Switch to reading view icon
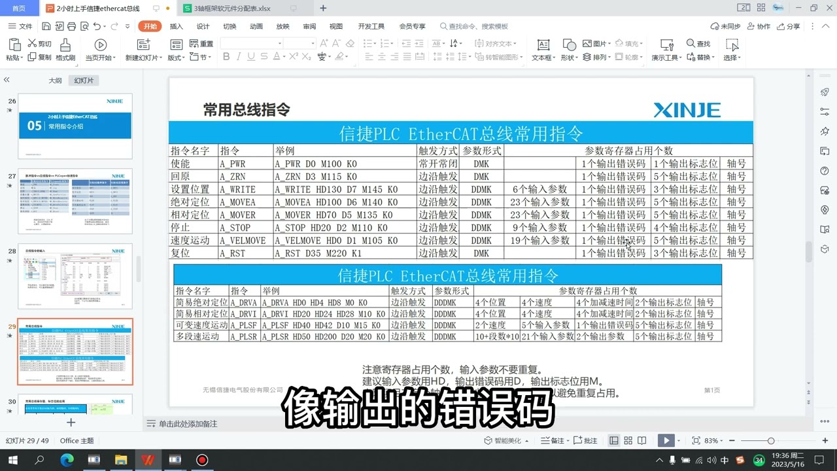Screen dimensions: 837x471 coord(642,441)
